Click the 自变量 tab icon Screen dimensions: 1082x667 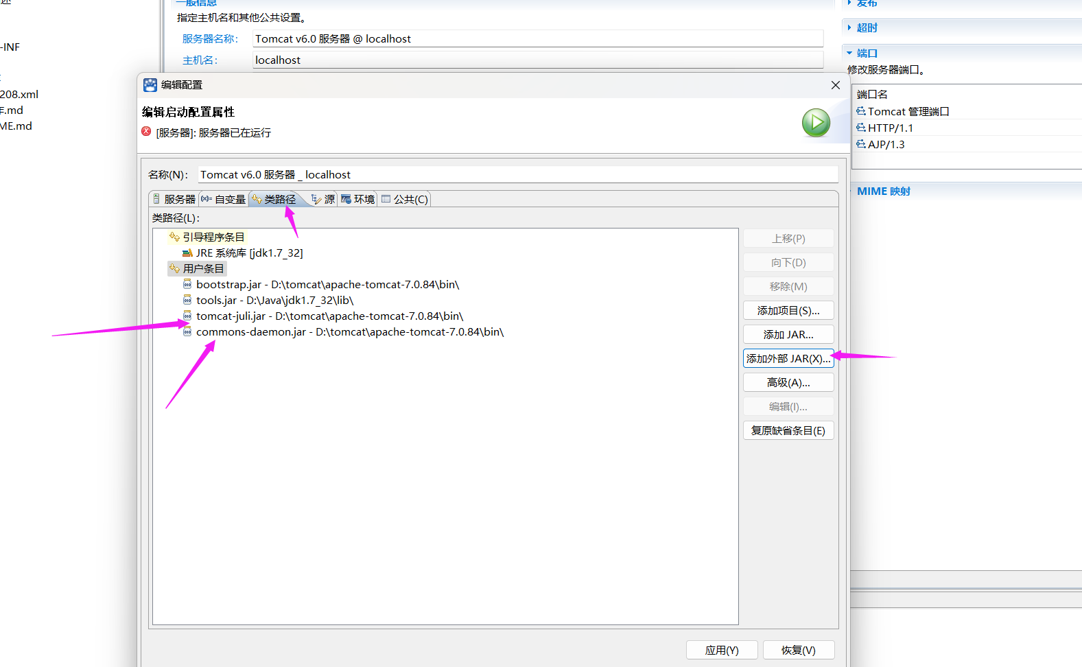click(x=206, y=199)
